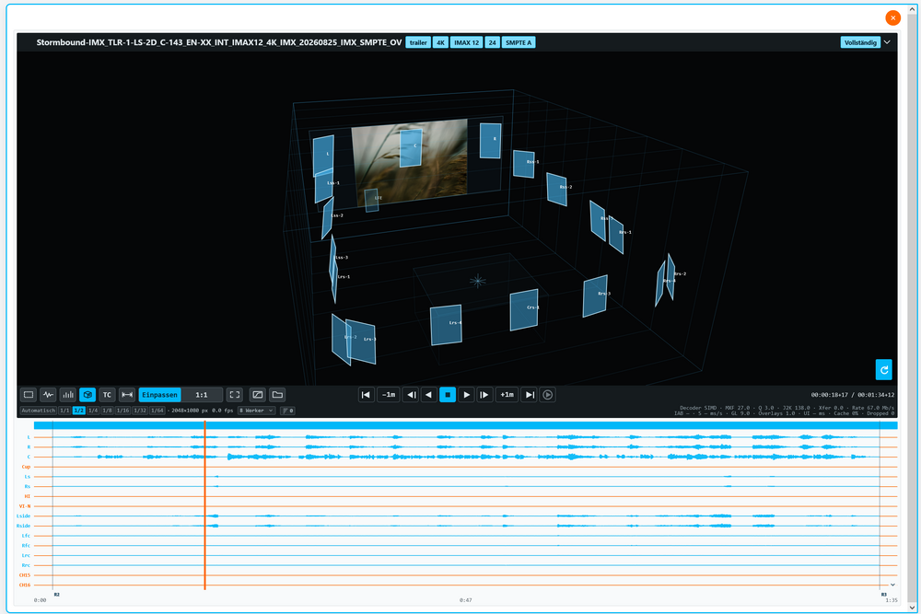
Task: Click the trailer tag
Action: (x=418, y=42)
